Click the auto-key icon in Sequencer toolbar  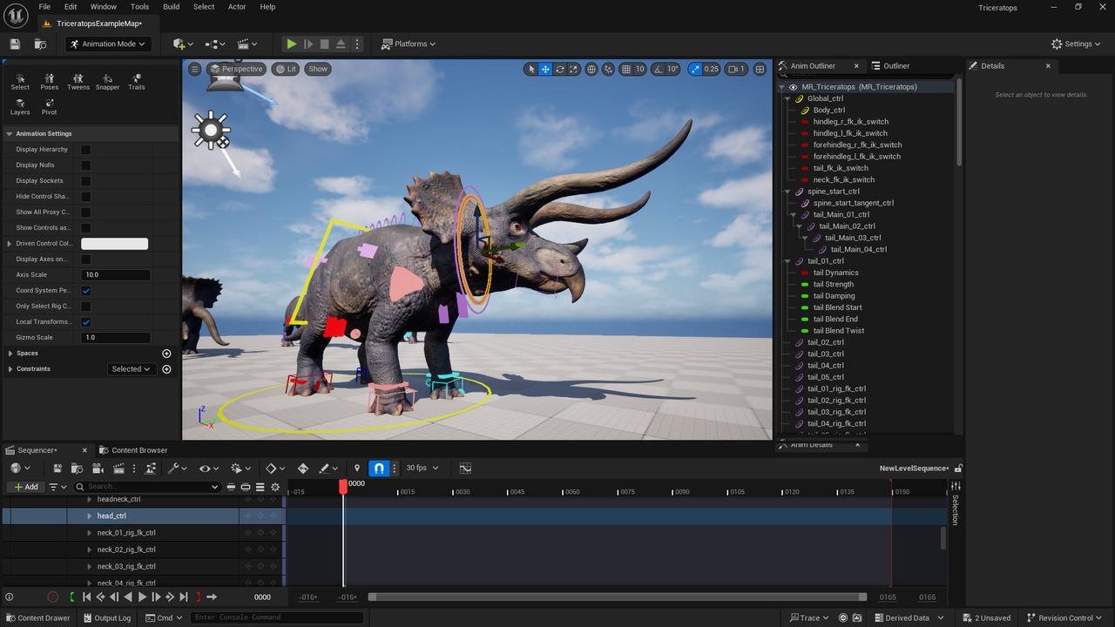(x=303, y=468)
